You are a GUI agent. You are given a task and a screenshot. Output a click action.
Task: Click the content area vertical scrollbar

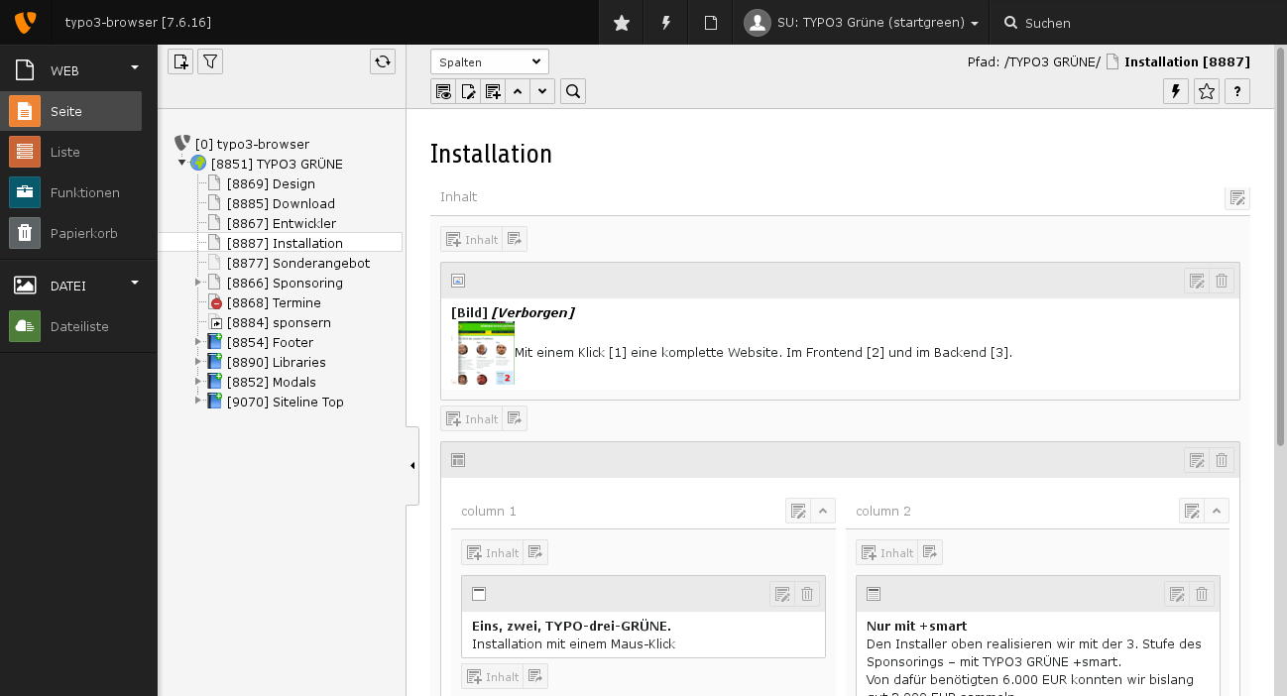[1280, 248]
